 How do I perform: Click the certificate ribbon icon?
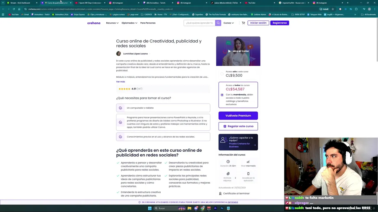(220, 193)
